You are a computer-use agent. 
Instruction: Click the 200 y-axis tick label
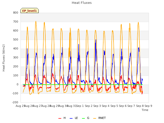16,67
